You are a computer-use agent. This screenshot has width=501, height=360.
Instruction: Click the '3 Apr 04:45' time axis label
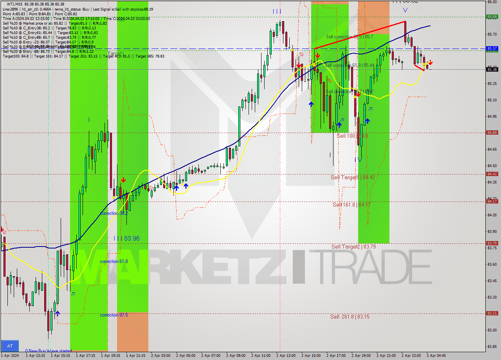coord(436,356)
